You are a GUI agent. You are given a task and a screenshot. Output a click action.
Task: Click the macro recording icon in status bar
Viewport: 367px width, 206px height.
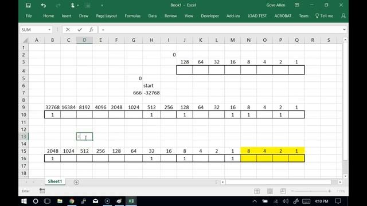(x=42, y=191)
